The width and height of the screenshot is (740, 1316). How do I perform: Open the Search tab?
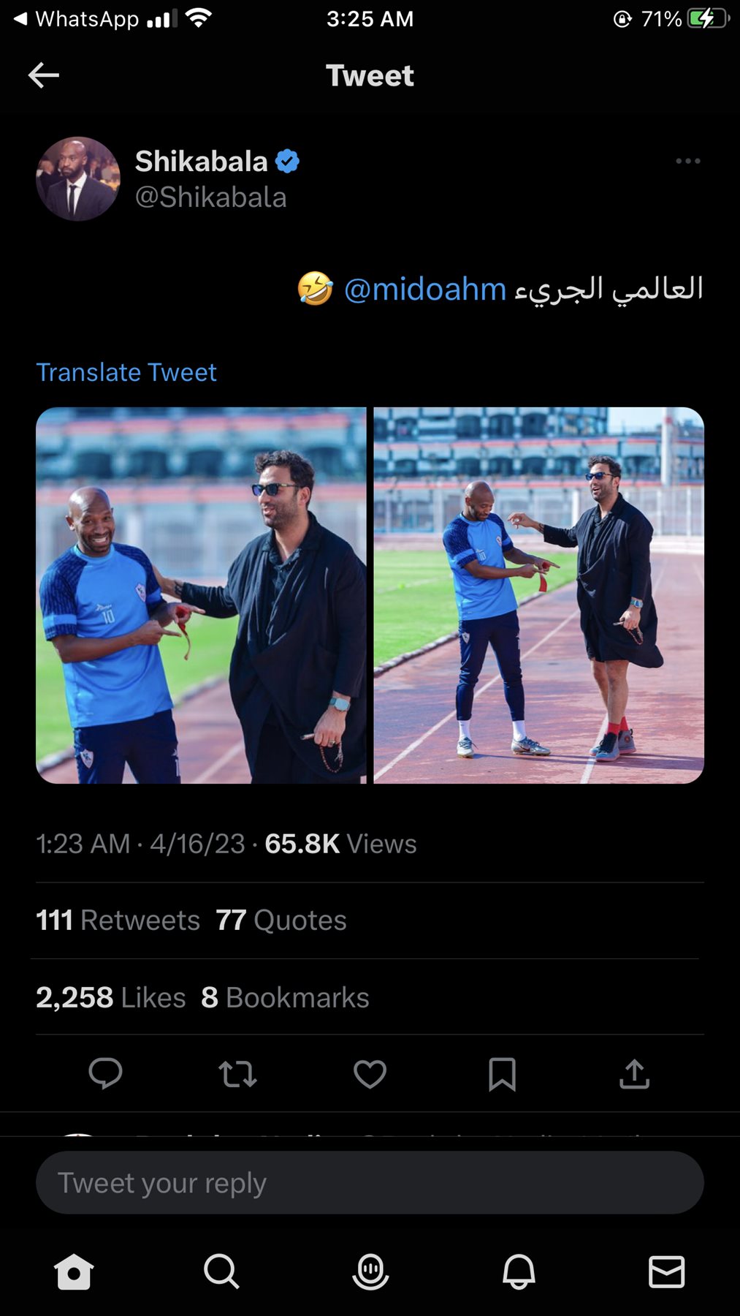click(221, 1272)
